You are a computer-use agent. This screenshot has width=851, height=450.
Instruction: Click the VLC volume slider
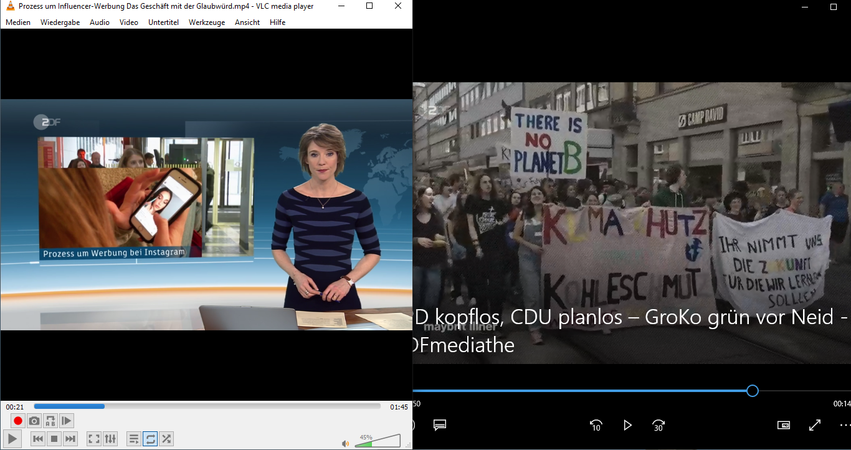(x=378, y=442)
